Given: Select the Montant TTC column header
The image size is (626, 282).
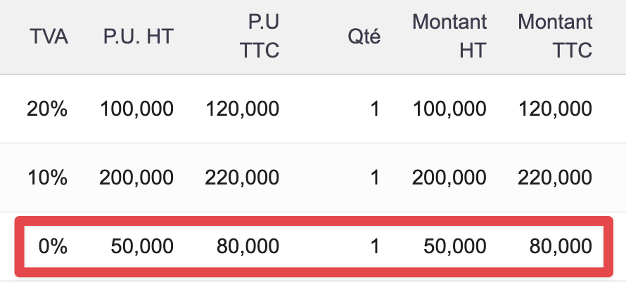Looking at the screenshot, I should 556,36.
